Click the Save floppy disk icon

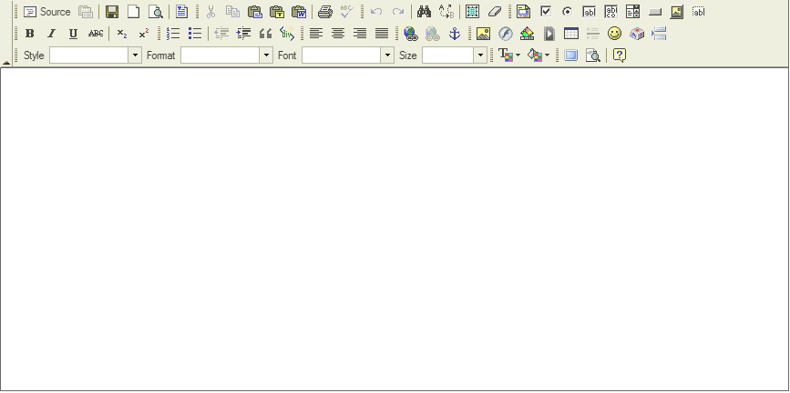(112, 12)
